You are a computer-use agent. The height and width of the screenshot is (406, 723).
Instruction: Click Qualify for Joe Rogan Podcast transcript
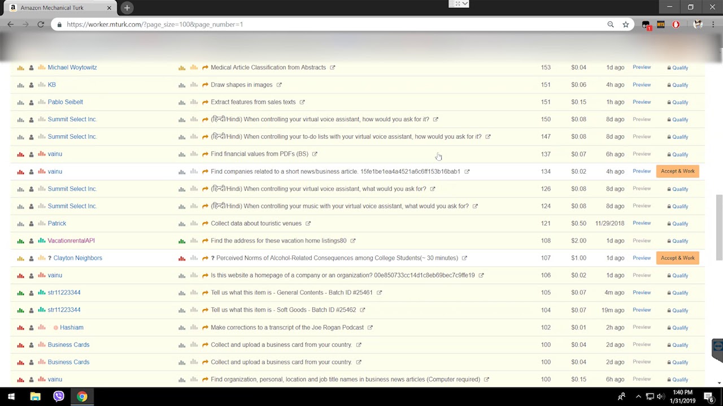coord(680,328)
